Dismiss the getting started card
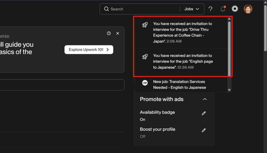This screenshot has height=153, width=267. pos(118,33)
